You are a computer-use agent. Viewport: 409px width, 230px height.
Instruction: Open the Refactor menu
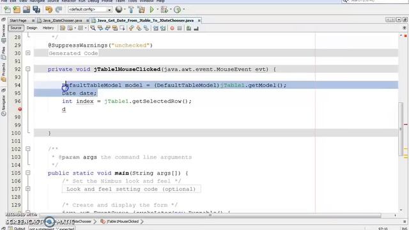pos(68,1)
